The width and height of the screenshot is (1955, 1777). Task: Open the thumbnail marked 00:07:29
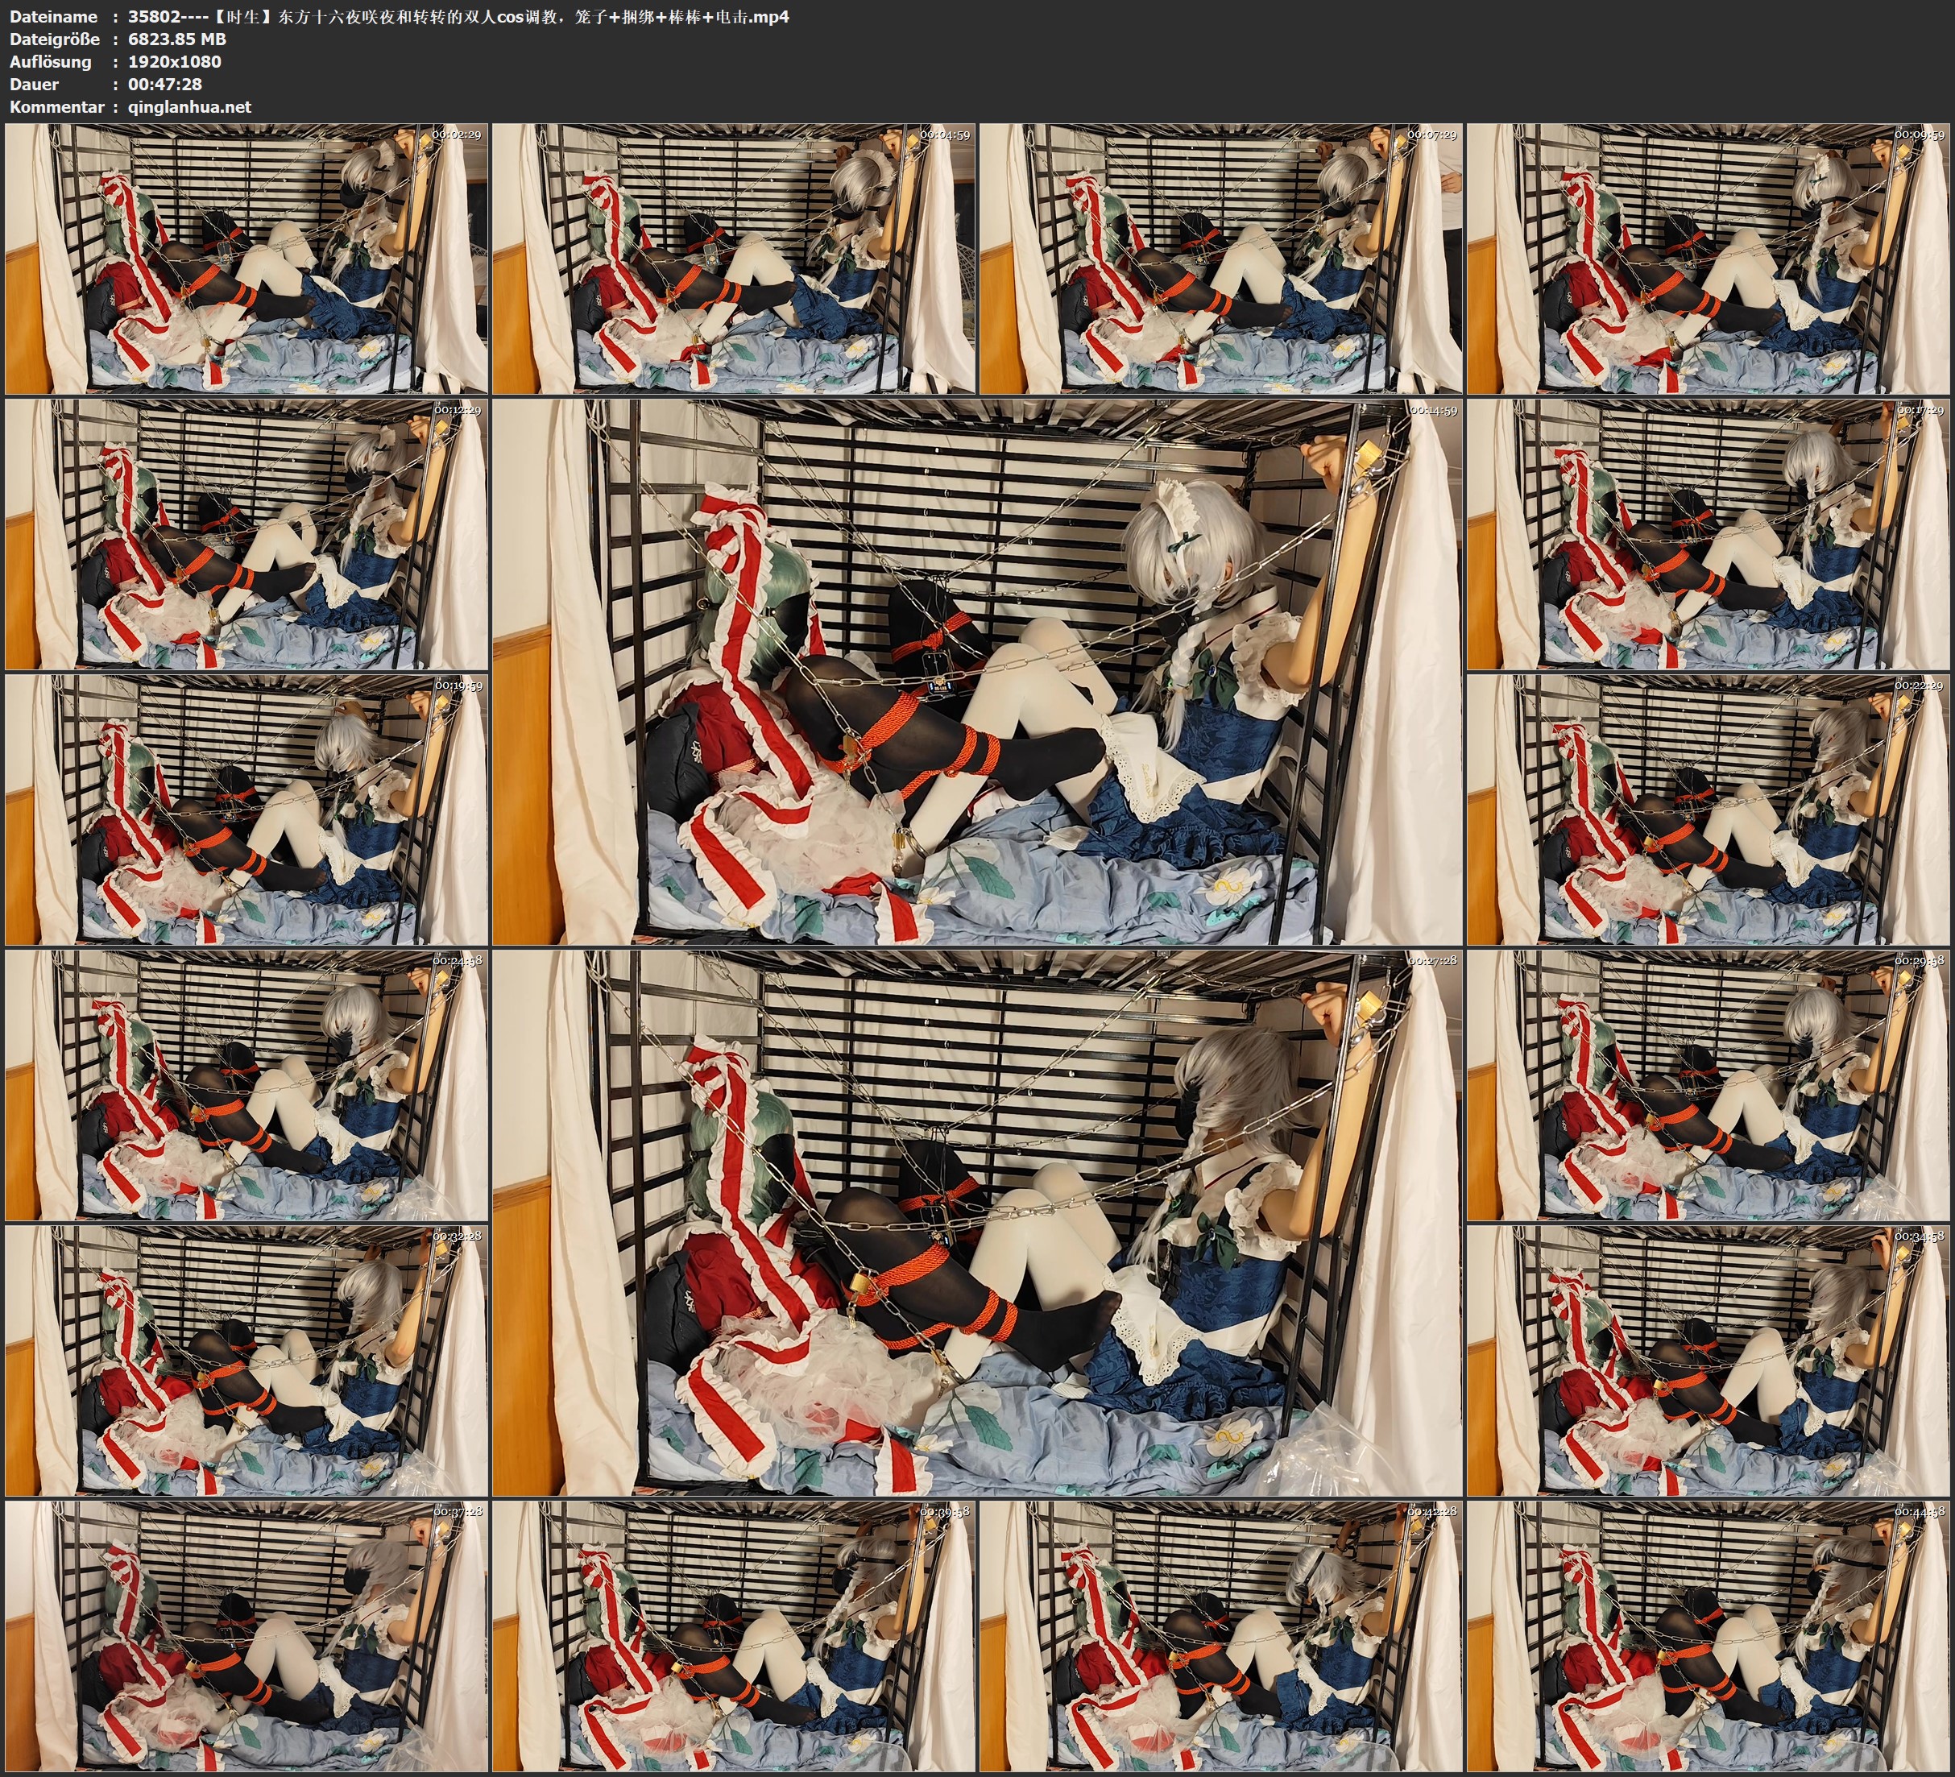tap(1221, 259)
